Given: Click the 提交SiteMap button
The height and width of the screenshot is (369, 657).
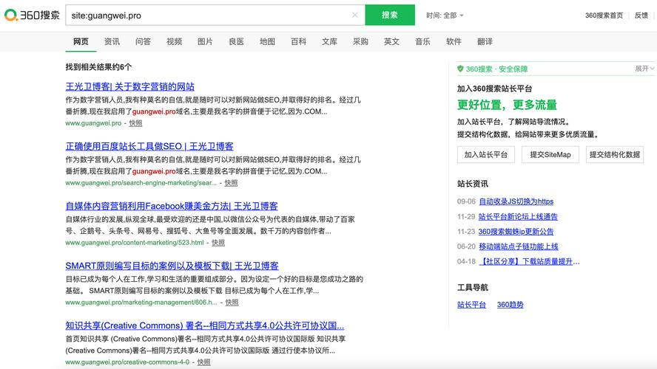Looking at the screenshot, I should [550, 154].
